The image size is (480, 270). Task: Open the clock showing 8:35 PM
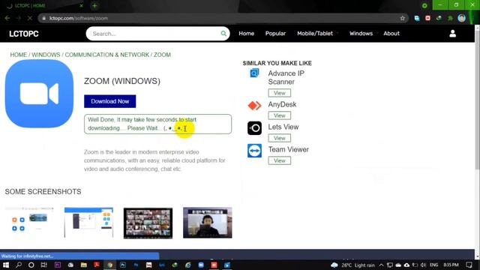[451, 265]
